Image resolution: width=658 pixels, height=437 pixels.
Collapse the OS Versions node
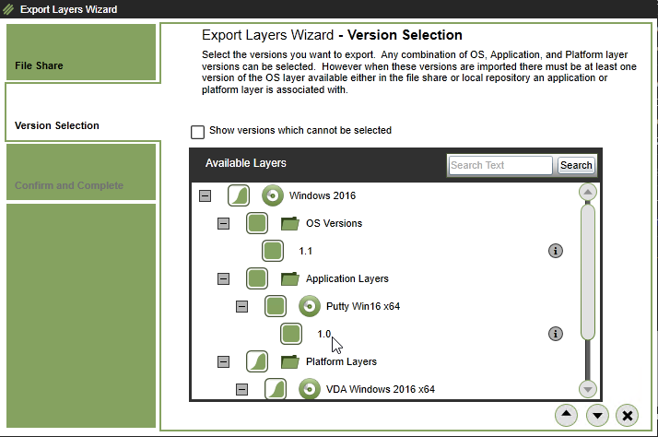(x=223, y=223)
